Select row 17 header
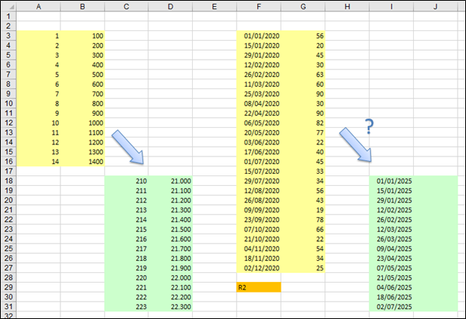This screenshot has height=319, width=466. coord(9,171)
